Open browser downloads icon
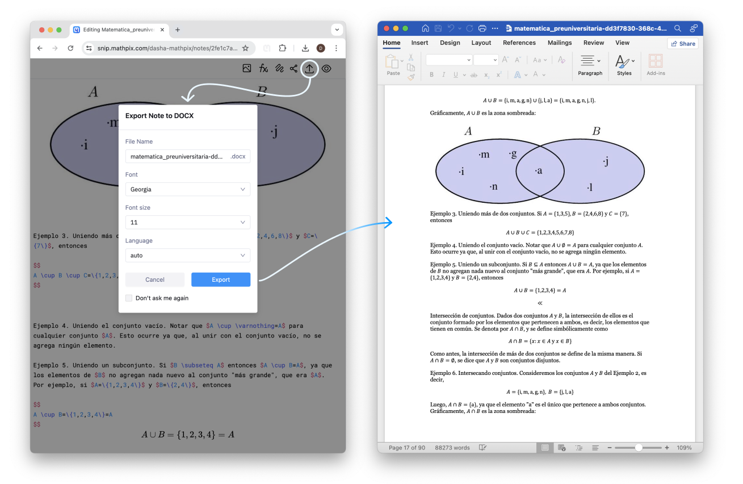This screenshot has height=484, width=743. [305, 48]
